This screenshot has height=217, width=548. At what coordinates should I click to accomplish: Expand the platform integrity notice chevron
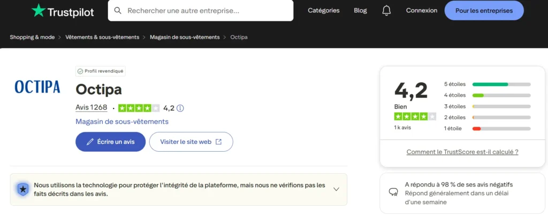click(336, 189)
